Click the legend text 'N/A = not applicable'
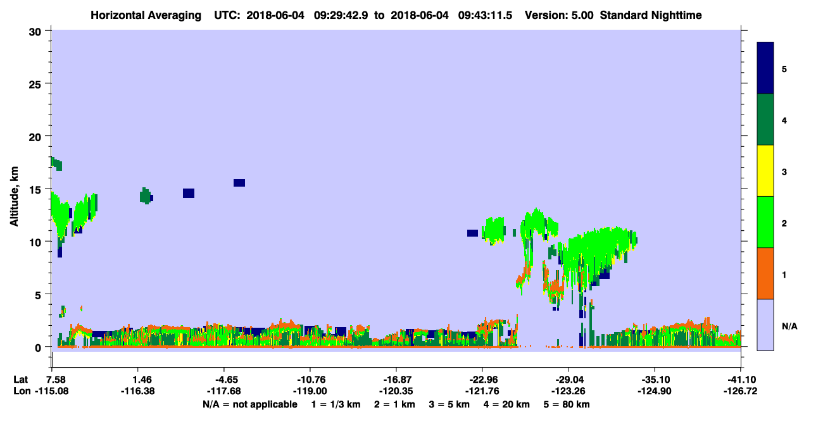This screenshot has width=823, height=422. pos(250,404)
